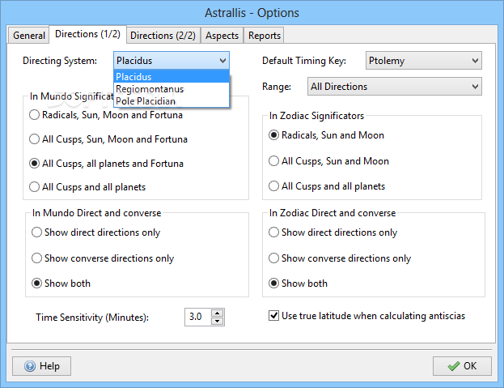Open the Reports tab
The height and width of the screenshot is (388, 504).
point(265,36)
